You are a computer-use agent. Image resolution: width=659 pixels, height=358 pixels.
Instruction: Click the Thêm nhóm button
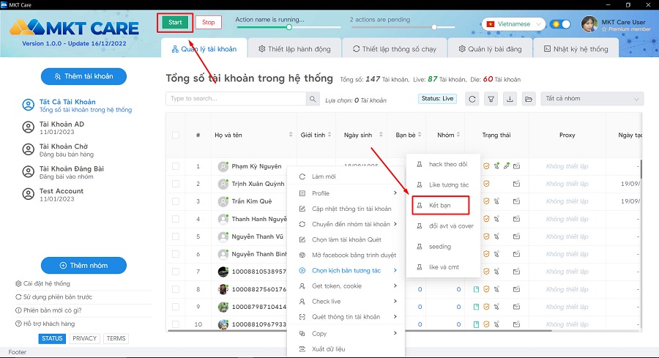pos(83,266)
